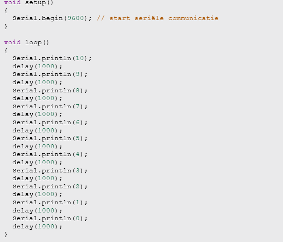Click the Serial.println(5) statement

(50, 138)
